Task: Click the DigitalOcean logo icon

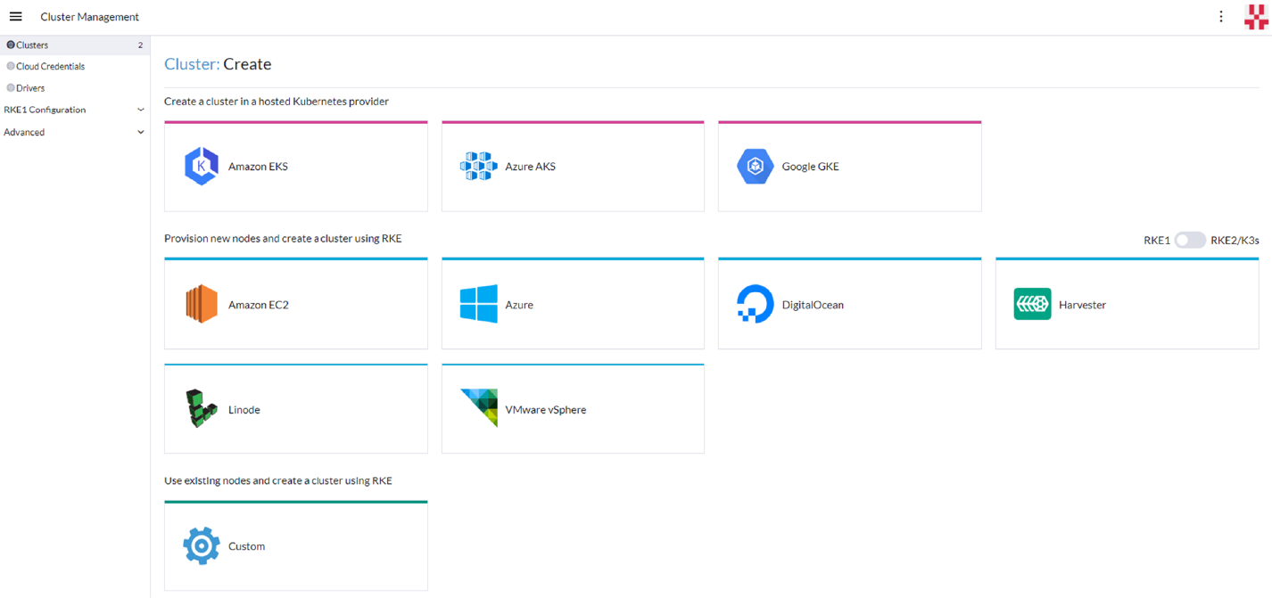Action: point(755,304)
